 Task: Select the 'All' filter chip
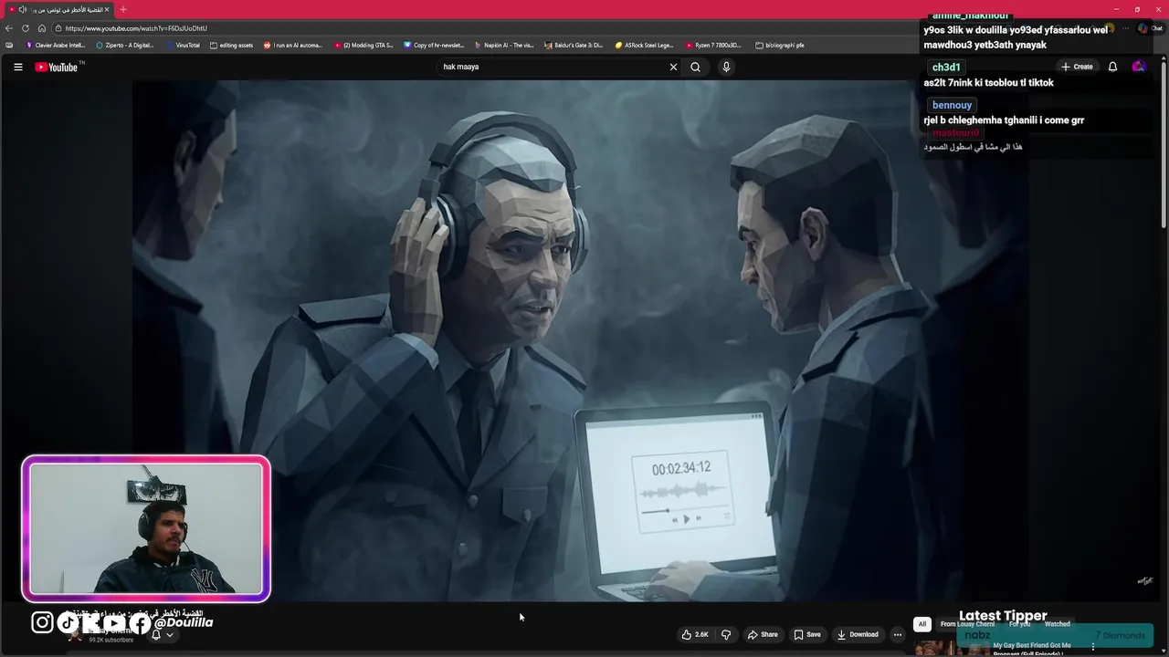click(922, 624)
